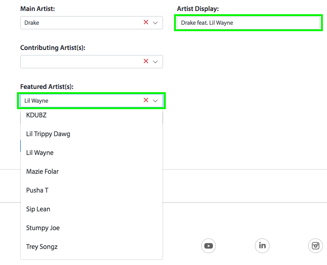Open the YouTube social icon
Screen dimensions: 327x265
coord(209,246)
